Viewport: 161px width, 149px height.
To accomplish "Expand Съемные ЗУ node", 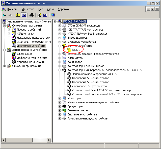I will pos(9,54).
